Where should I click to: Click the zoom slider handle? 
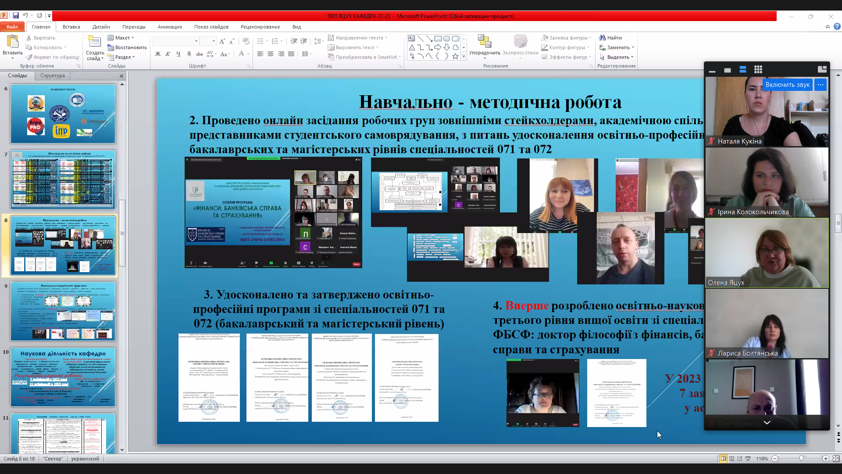(801, 459)
